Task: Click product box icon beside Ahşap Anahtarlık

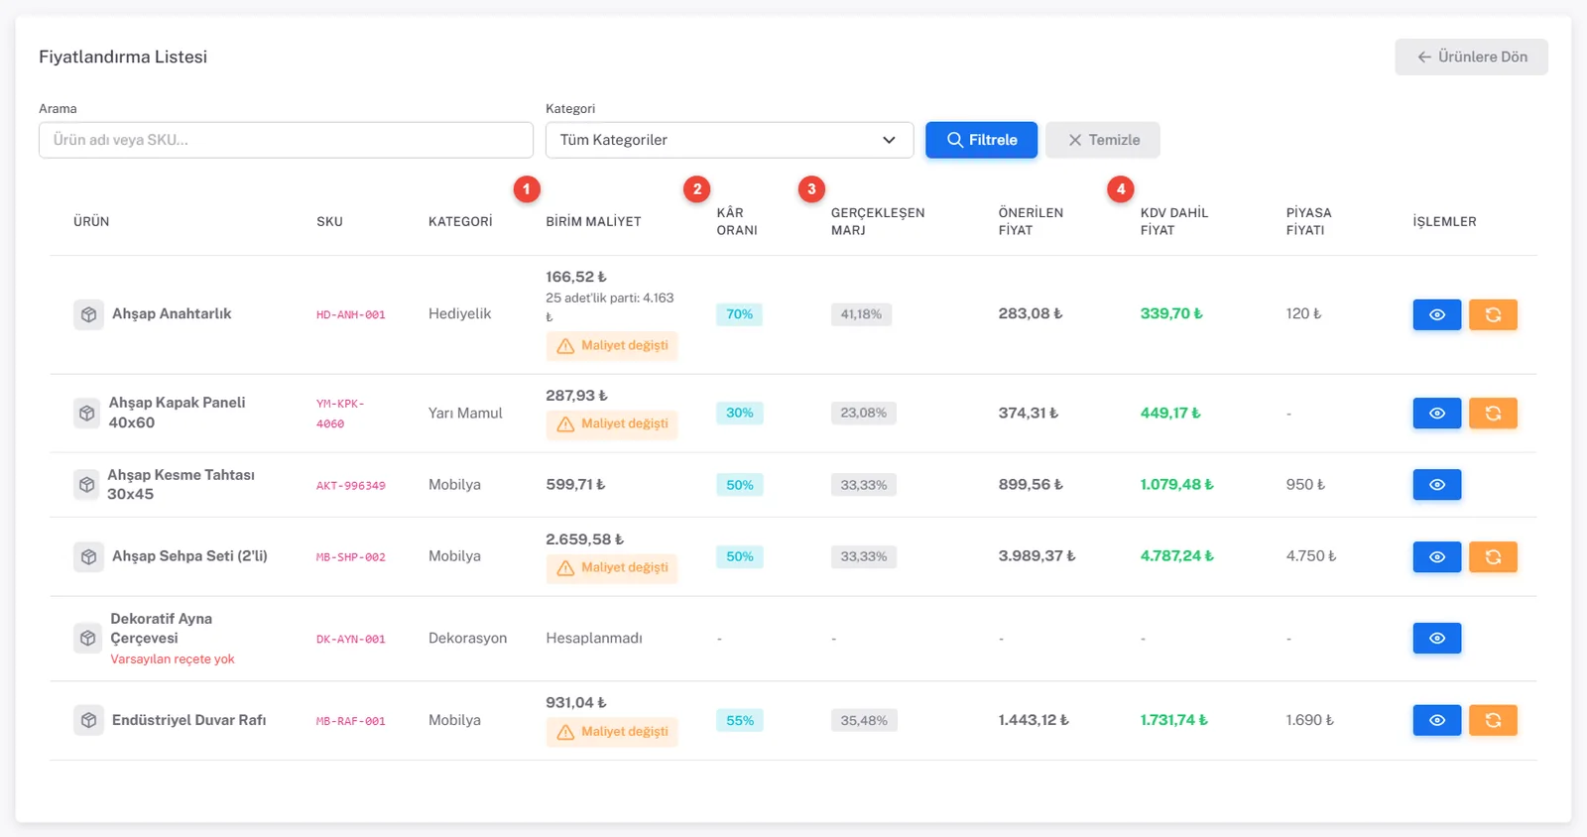Action: (88, 314)
